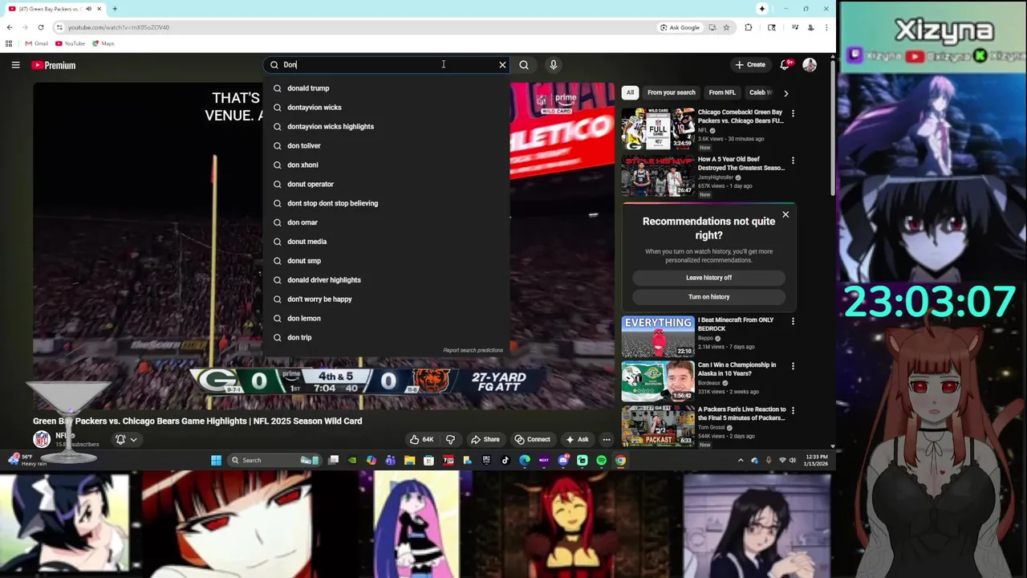This screenshot has width=1027, height=578.
Task: Choose 'donut media' suggestion
Action: (x=386, y=242)
